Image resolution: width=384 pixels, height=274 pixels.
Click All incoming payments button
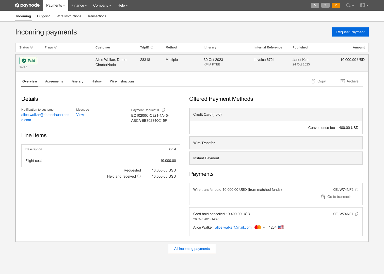tap(192, 249)
